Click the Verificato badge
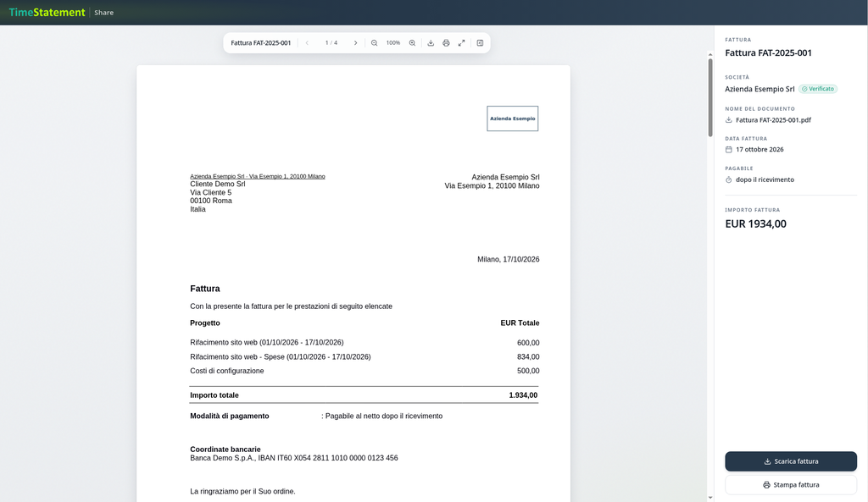This screenshot has width=868, height=502. click(818, 89)
